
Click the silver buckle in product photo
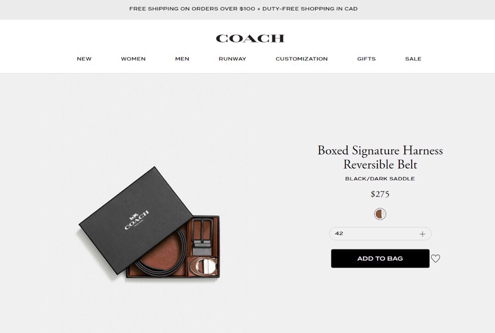tap(204, 267)
